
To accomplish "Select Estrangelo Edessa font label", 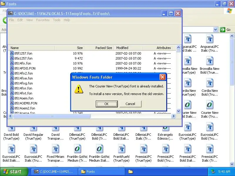I will coord(165,136).
